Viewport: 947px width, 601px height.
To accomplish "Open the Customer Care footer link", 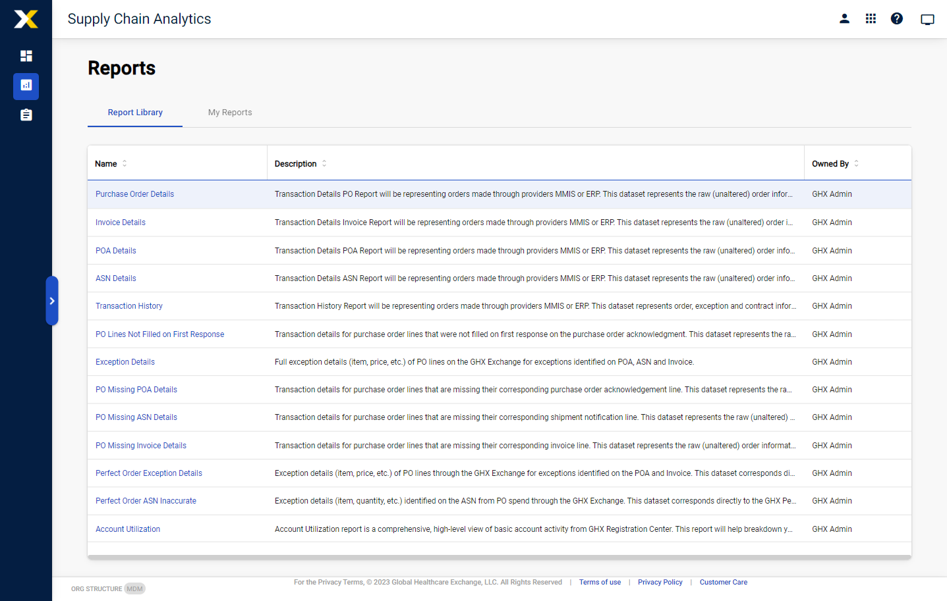I will [x=723, y=583].
